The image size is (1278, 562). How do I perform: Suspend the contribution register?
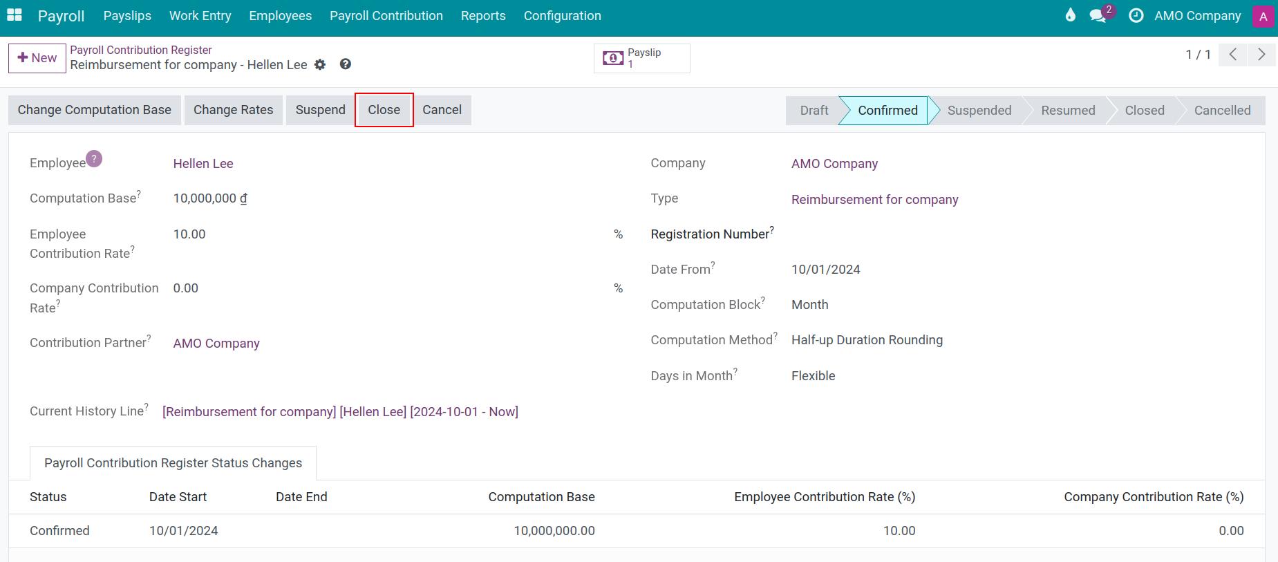[x=321, y=110]
